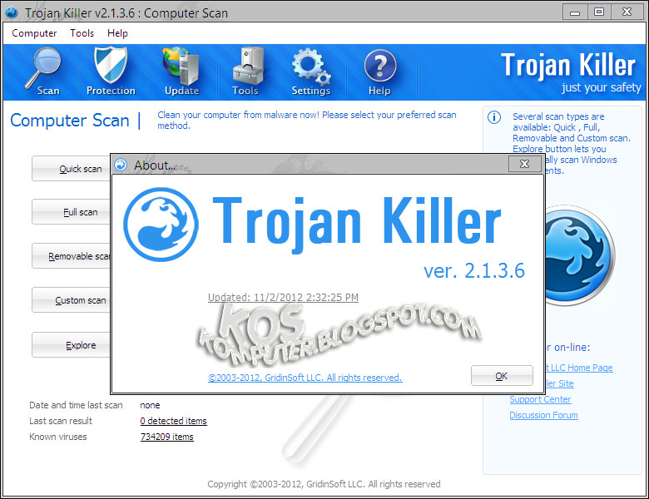This screenshot has height=499, width=649.
Task: Open the LLC Home Page link
Action: 579,368
